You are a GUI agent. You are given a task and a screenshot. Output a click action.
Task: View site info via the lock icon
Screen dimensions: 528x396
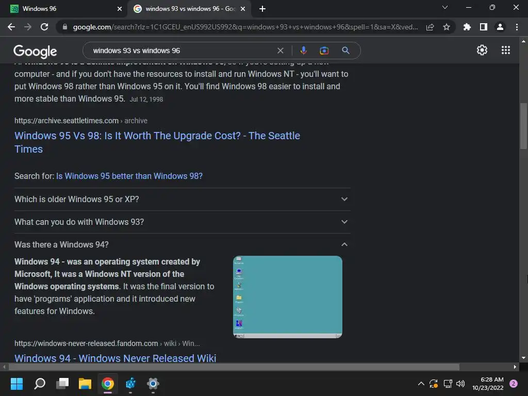click(65, 27)
